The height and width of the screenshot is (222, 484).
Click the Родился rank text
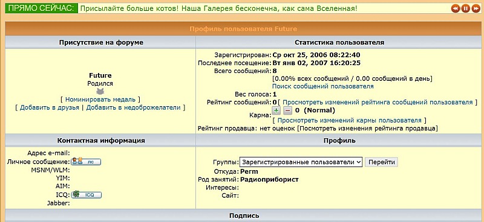[x=100, y=83]
